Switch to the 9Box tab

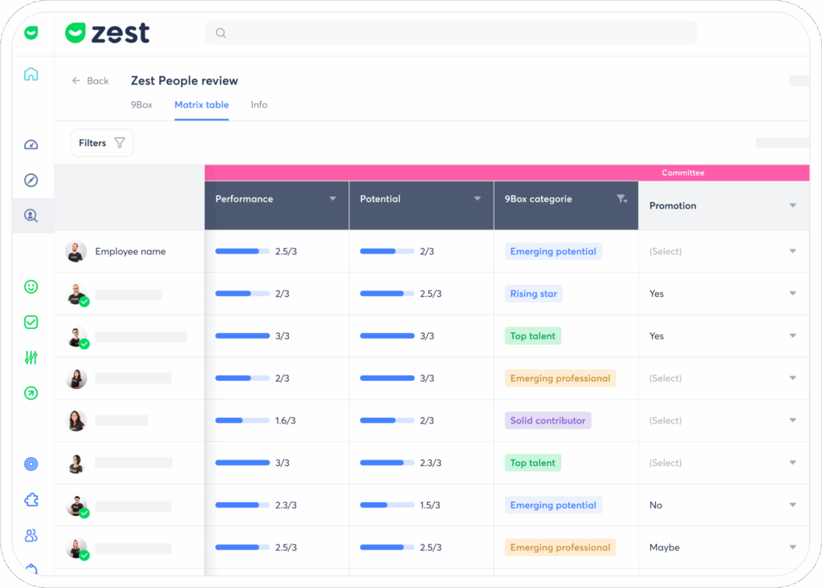(x=141, y=105)
